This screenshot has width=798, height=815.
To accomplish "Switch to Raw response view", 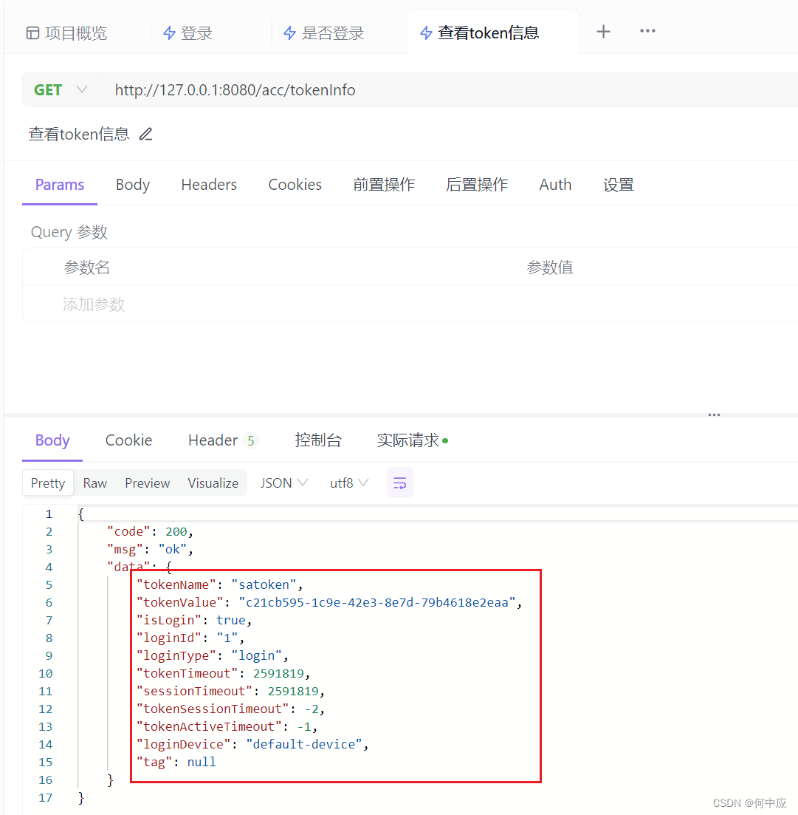I will (94, 482).
